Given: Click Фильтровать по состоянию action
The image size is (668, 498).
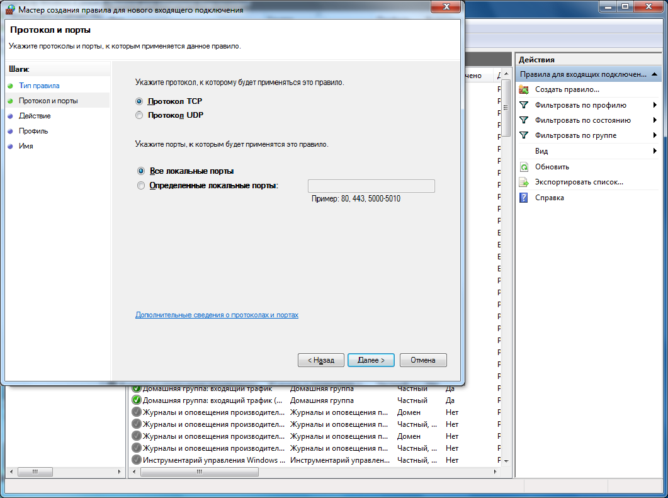Looking at the screenshot, I should pyautogui.click(x=583, y=120).
